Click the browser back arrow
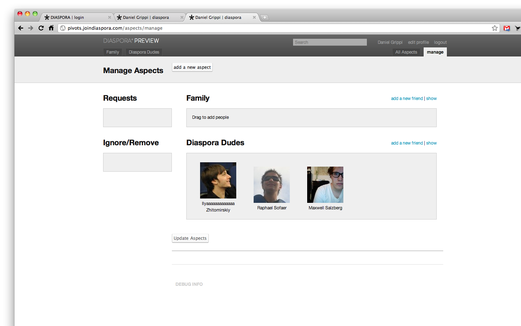521x326 pixels. pyautogui.click(x=21, y=28)
